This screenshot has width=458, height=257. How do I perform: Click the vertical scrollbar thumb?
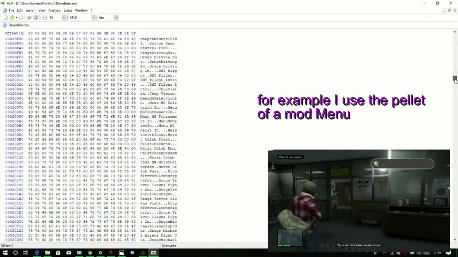pos(454,79)
